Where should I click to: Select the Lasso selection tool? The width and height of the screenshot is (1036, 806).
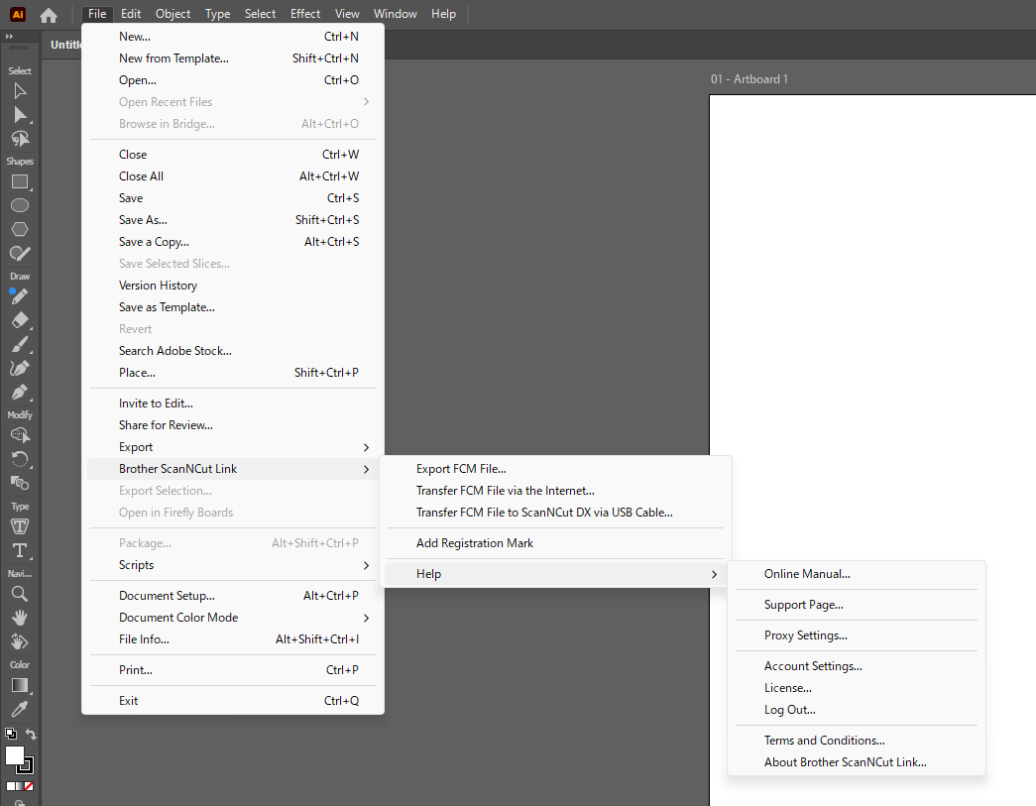click(20, 139)
